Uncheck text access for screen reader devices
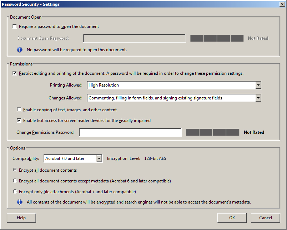Screen dimensions: 287x230 (19, 120)
